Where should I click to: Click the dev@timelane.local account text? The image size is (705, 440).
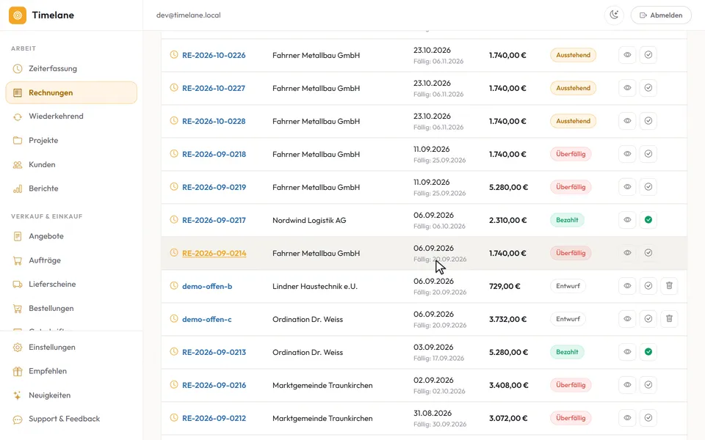coord(189,15)
